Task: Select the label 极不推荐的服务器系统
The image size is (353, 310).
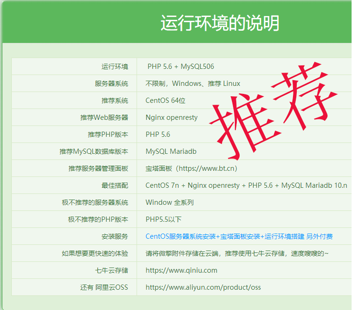Action: tap(95, 202)
